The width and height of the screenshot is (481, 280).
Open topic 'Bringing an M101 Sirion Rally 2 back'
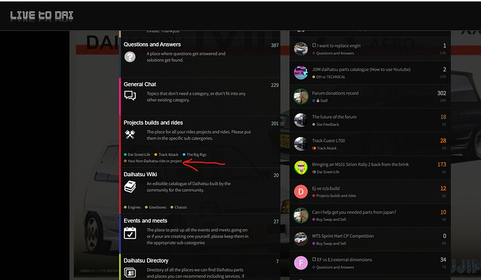tap(360, 164)
